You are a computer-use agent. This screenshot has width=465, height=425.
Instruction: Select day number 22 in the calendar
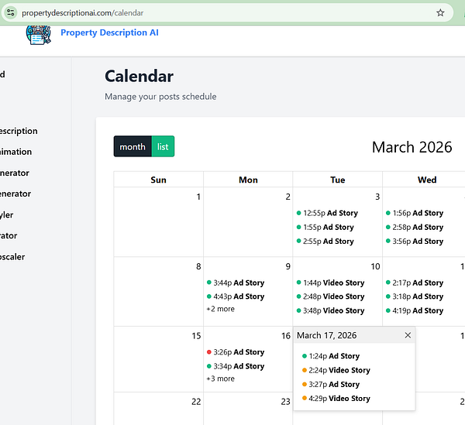pyautogui.click(x=196, y=402)
